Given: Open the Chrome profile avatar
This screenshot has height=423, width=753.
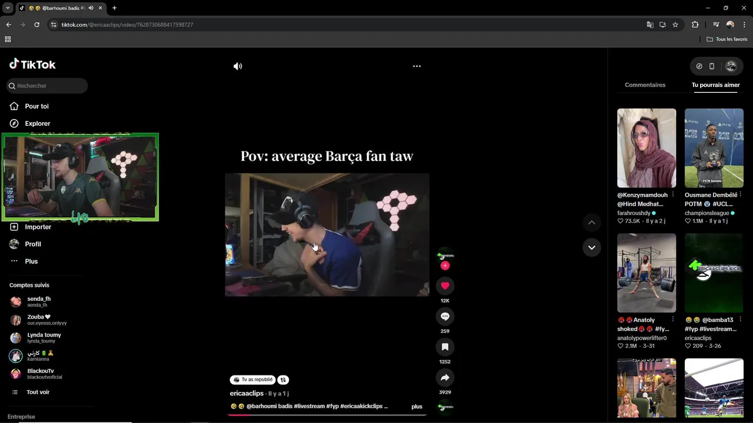Looking at the screenshot, I should pyautogui.click(x=730, y=25).
